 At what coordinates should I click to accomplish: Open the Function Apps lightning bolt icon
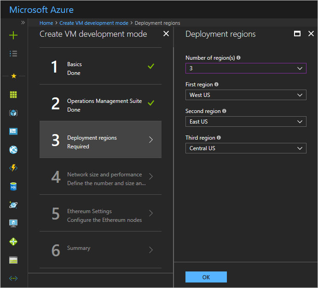coord(13,168)
